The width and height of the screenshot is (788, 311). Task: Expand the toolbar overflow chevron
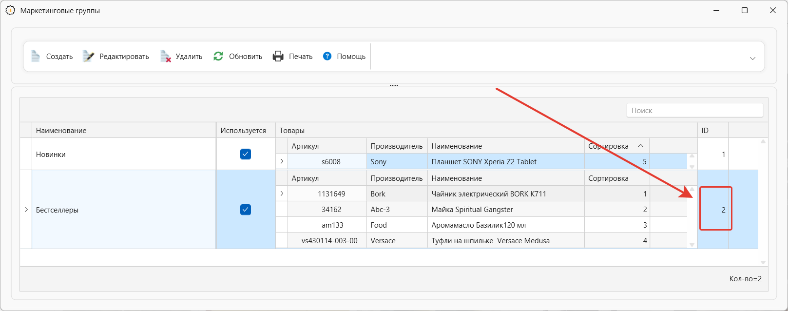[x=752, y=58]
